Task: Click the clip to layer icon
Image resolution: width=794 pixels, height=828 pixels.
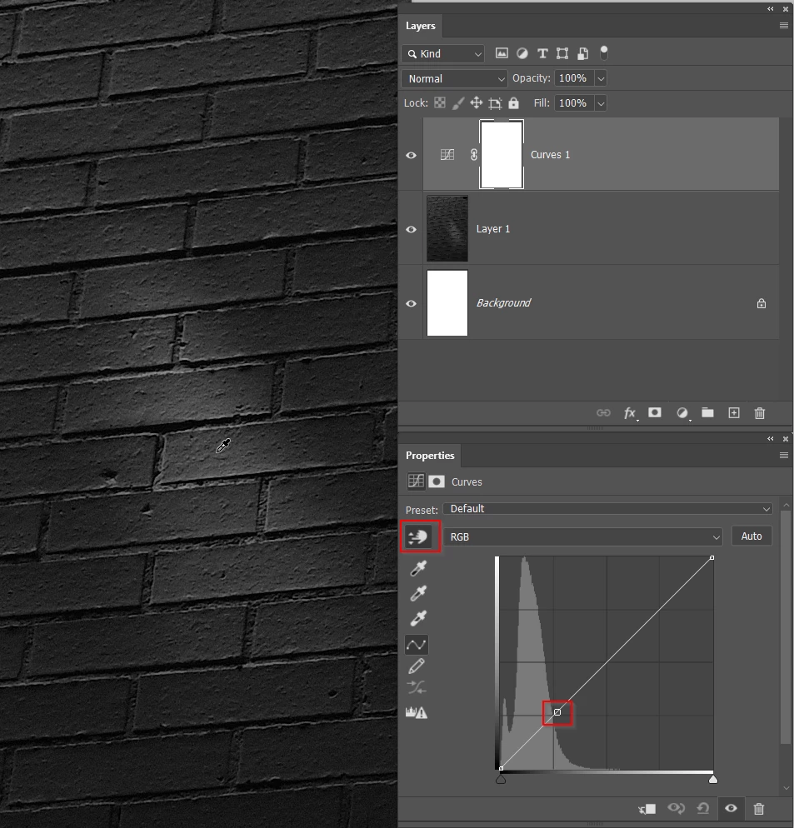Action: coord(647,809)
